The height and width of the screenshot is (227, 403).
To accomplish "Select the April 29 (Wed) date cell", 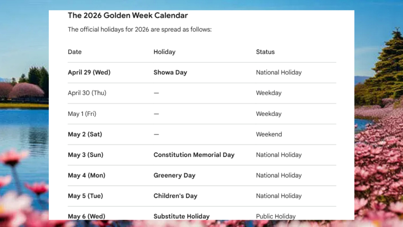I will tap(89, 73).
